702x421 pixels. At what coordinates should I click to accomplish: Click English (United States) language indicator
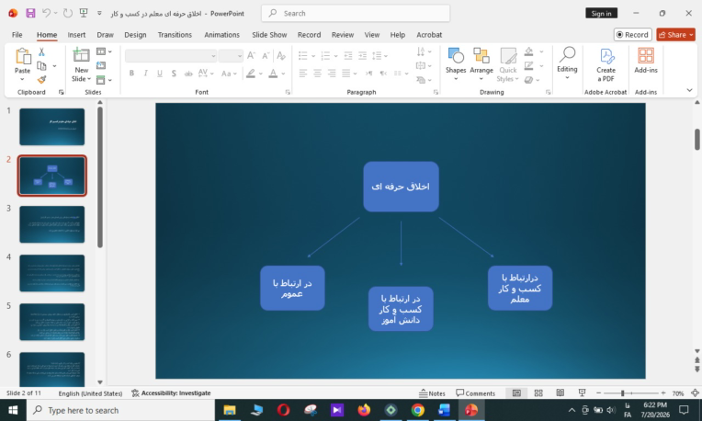(x=90, y=393)
